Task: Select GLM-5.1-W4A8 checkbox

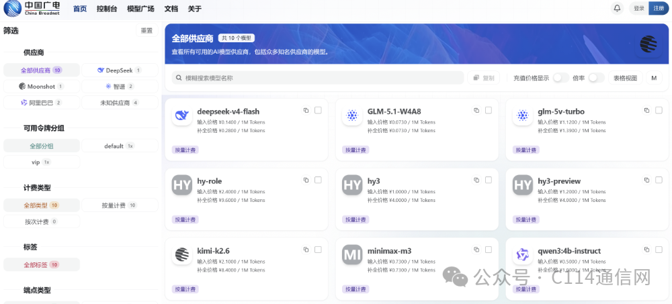Action: tap(489, 111)
